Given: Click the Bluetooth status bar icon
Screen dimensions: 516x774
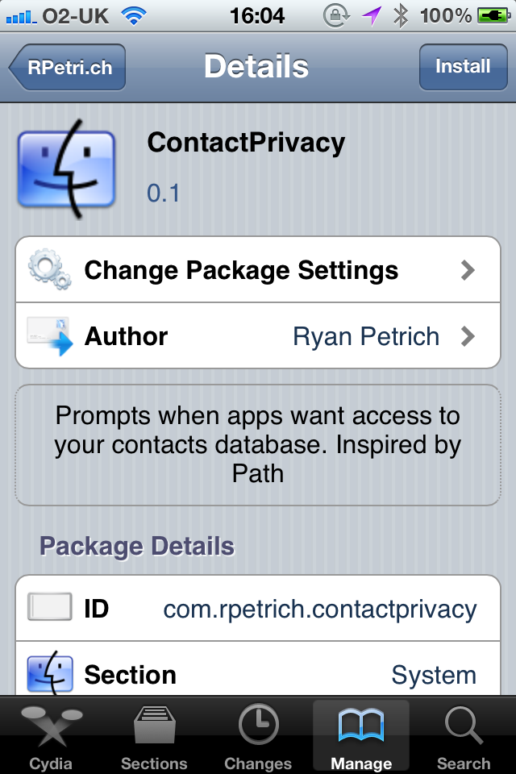Looking at the screenshot, I should tap(401, 16).
